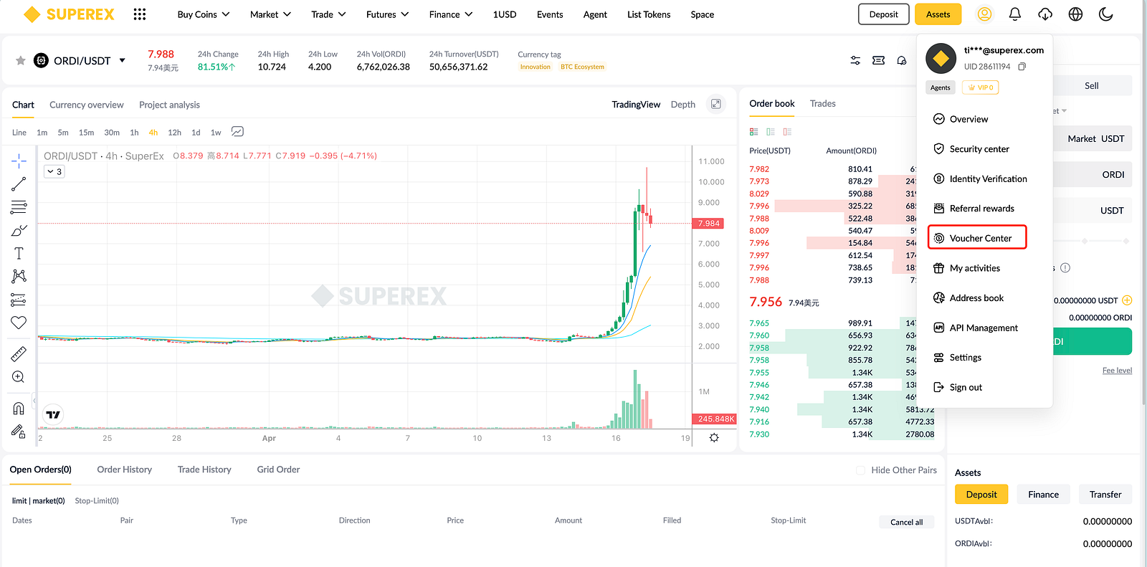Click the download app icon
The height and width of the screenshot is (567, 1147).
click(1045, 14)
